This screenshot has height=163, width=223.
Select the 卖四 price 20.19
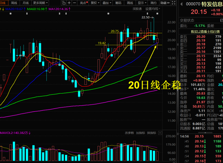coord(201,41)
